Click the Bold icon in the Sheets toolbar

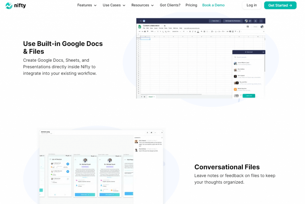click(190, 32)
